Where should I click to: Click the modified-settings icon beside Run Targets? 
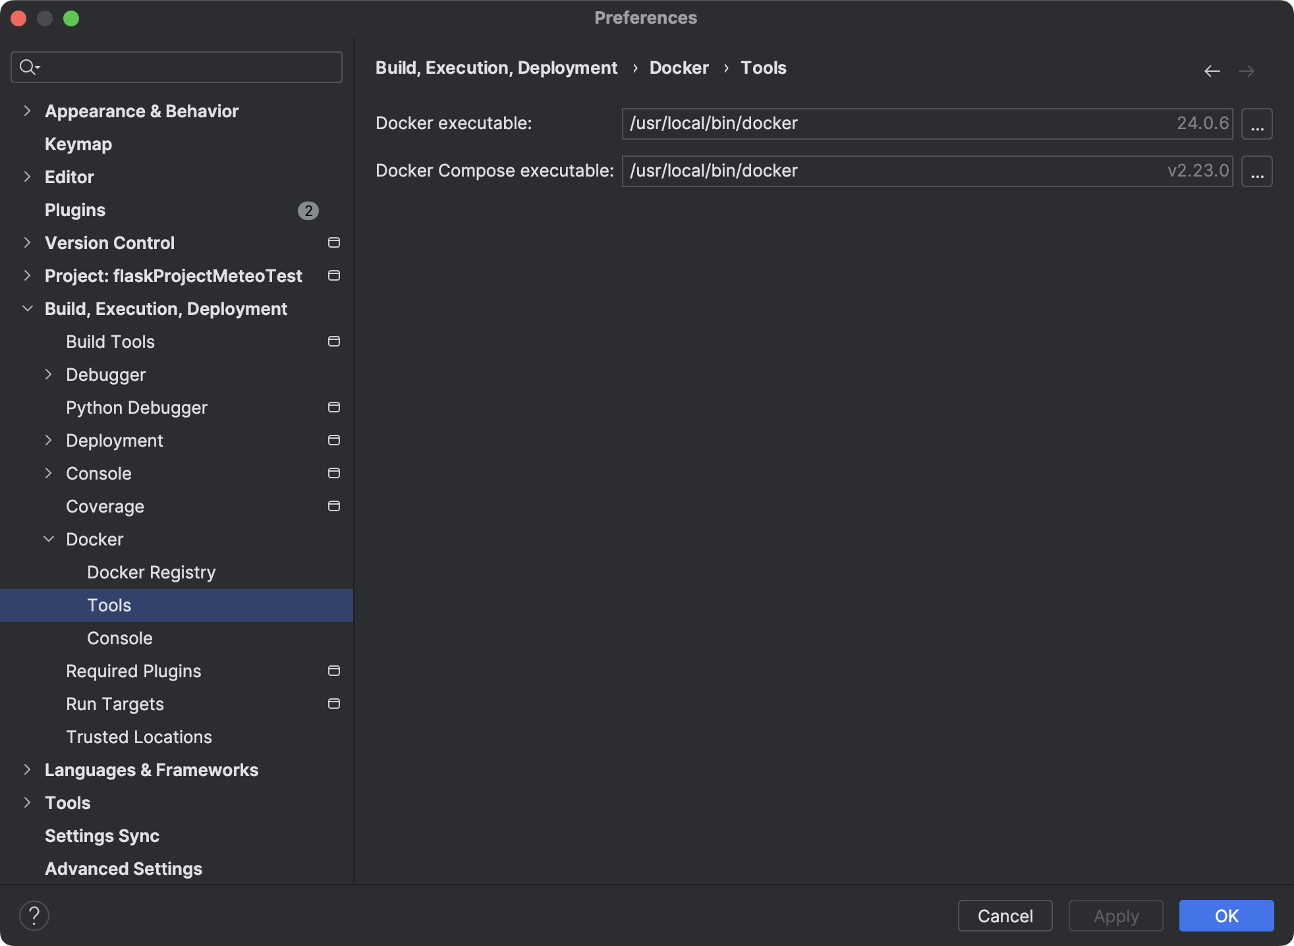pyautogui.click(x=334, y=704)
